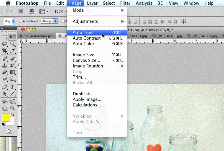Screen dimensions: 224x151
Task: Expand the Image Rotation submenu
Action: (x=97, y=66)
